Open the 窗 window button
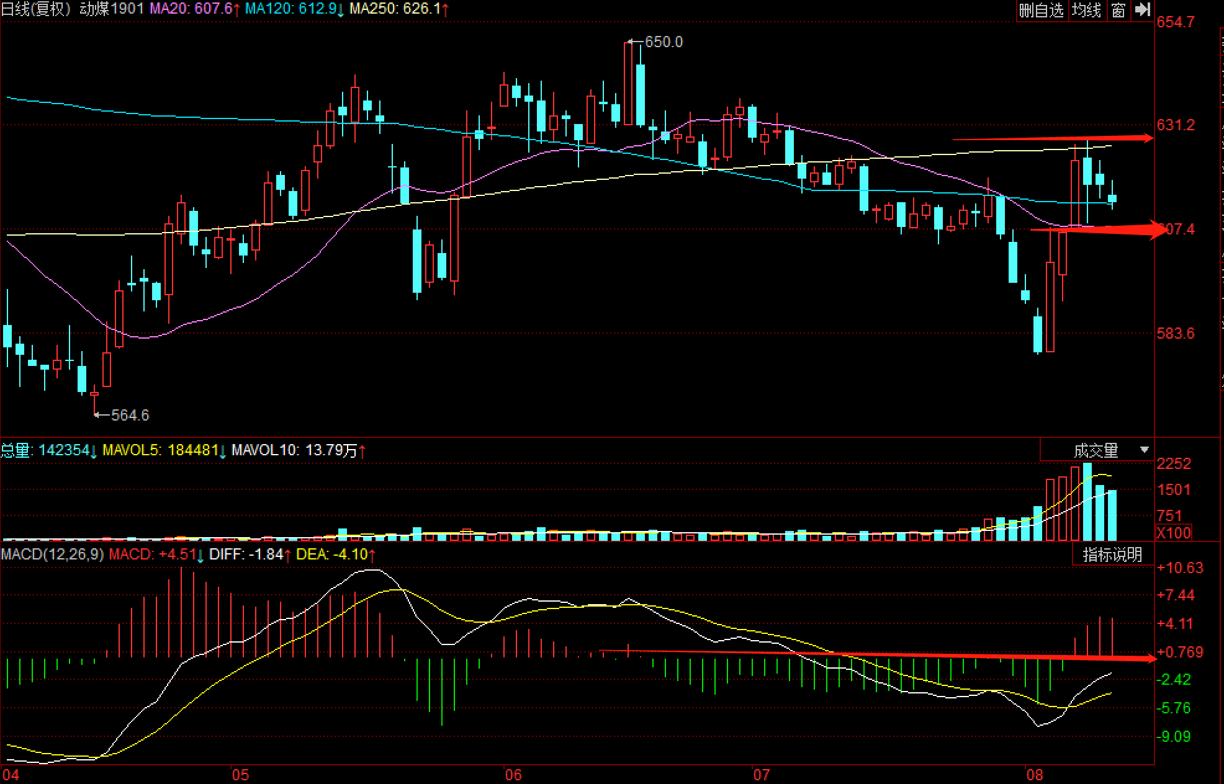 click(x=1118, y=10)
